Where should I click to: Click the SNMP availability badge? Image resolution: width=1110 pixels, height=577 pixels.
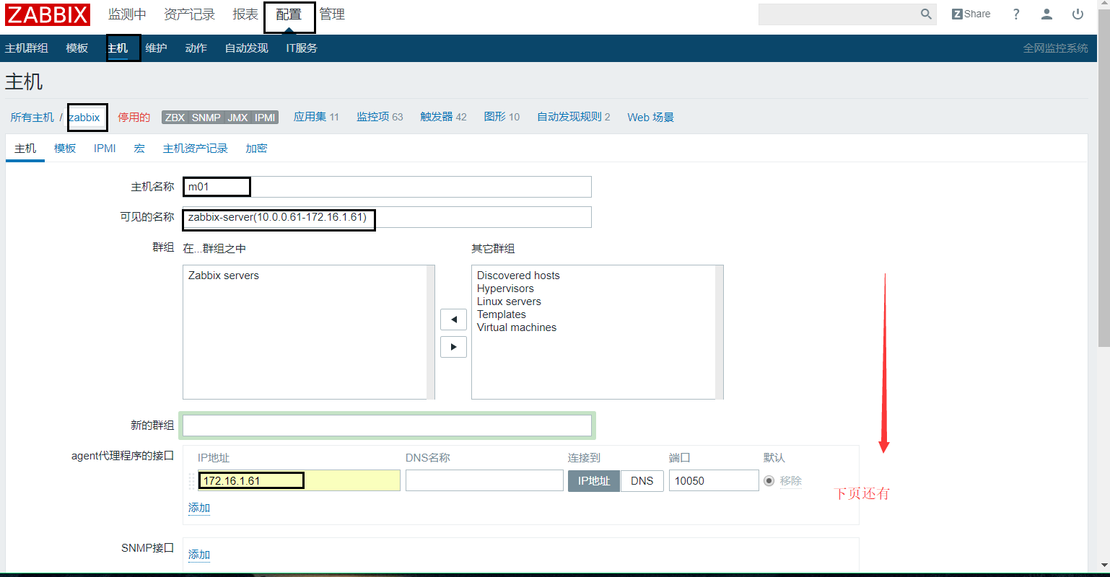(x=206, y=118)
